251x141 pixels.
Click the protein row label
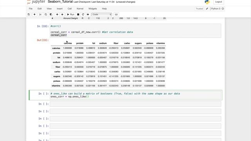[x=56, y=53]
